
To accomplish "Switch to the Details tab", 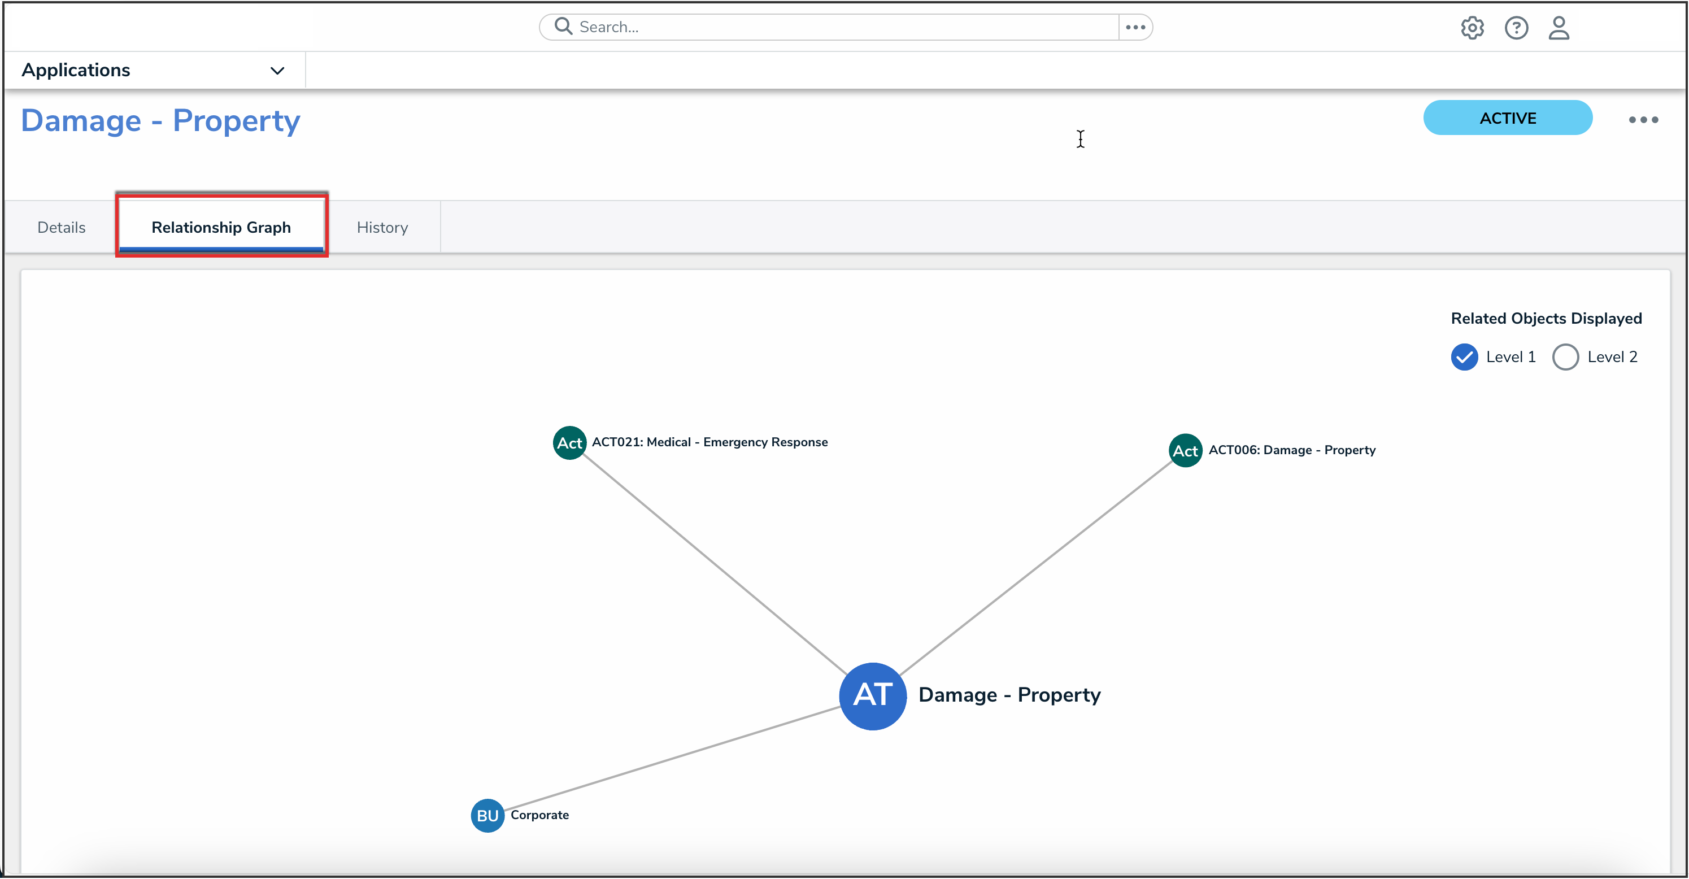I will [61, 228].
